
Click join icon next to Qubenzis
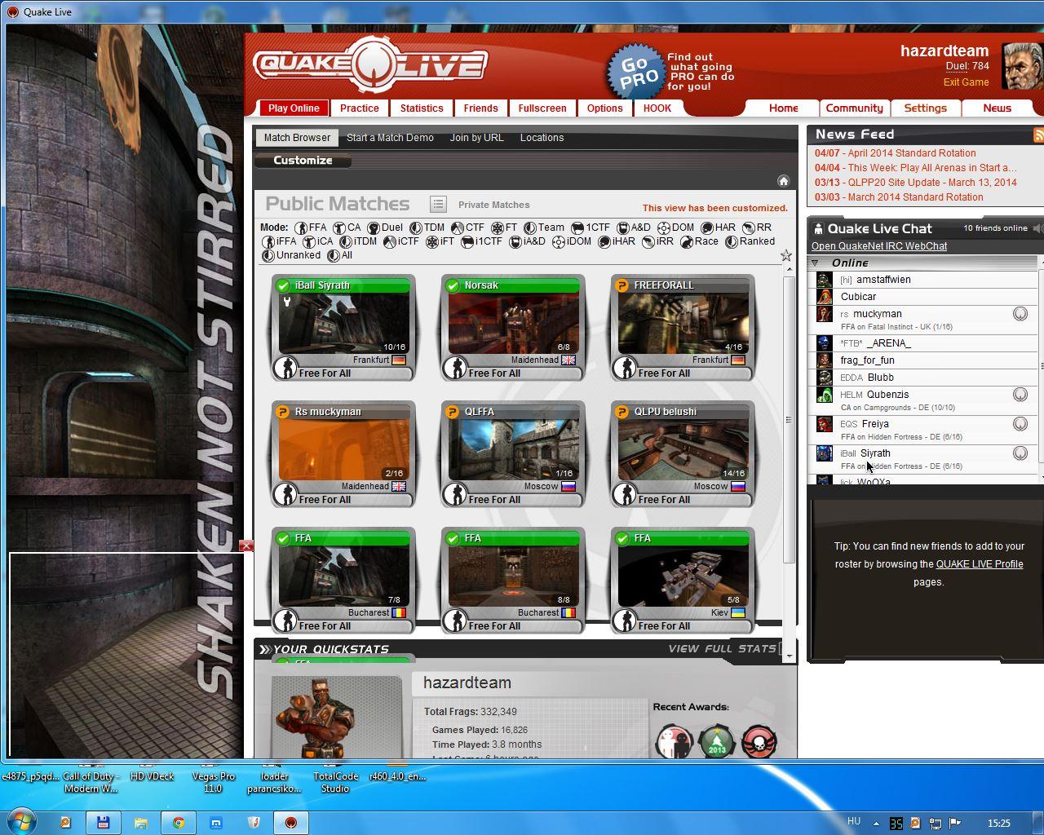[x=1020, y=395]
